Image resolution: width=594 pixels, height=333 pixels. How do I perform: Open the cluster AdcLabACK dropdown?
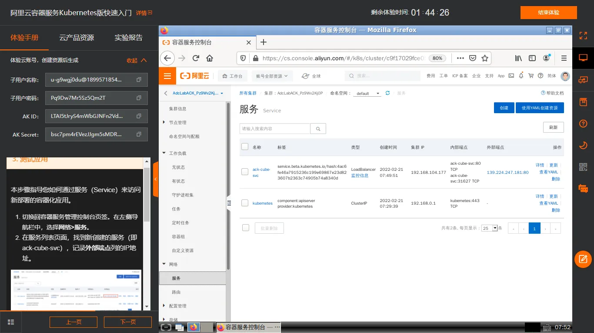click(x=198, y=93)
